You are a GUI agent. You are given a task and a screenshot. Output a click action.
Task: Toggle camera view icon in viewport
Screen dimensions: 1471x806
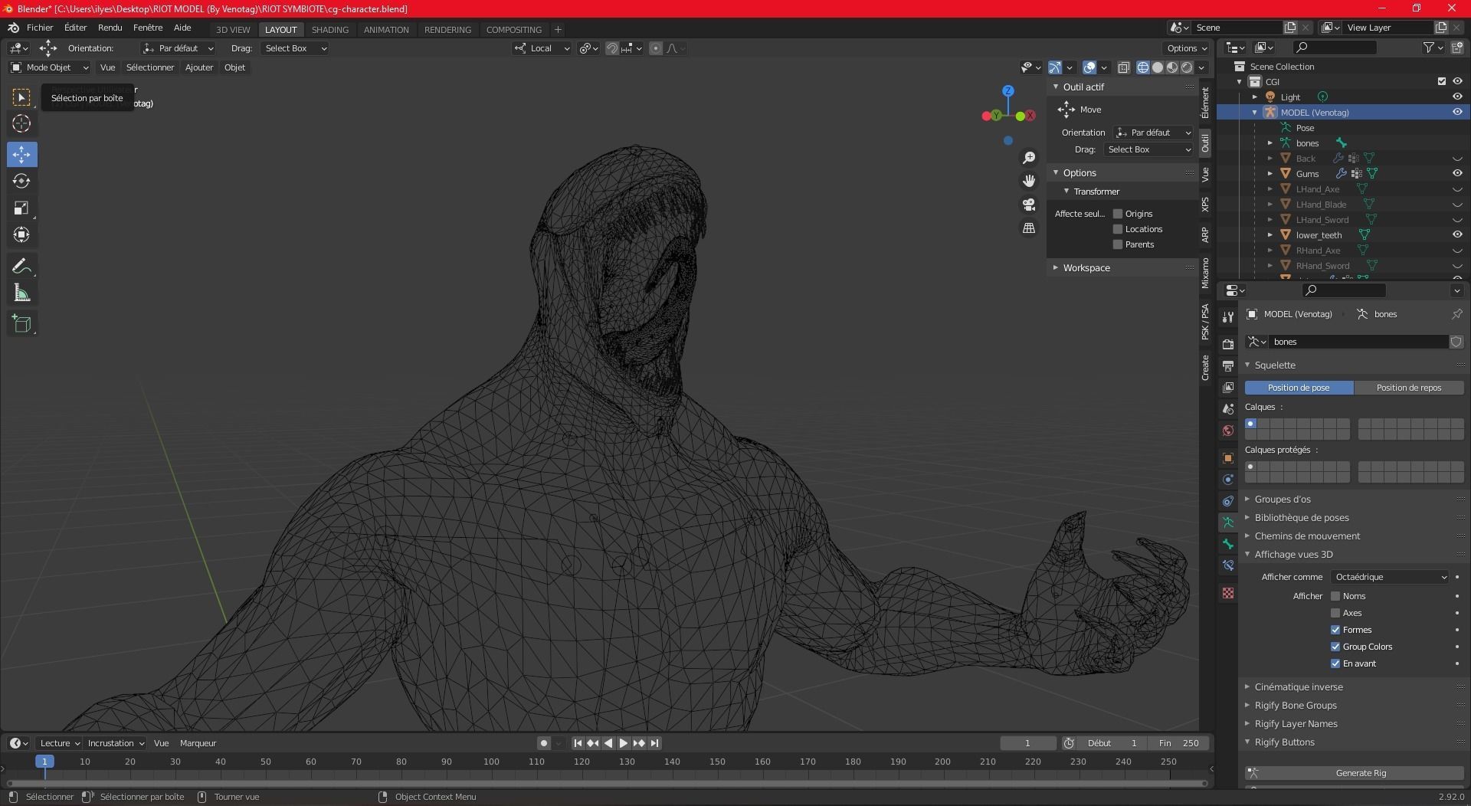[1029, 205]
